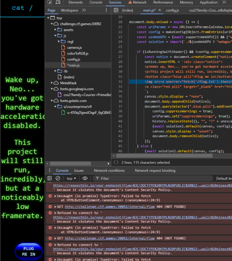Collapse the fonts.googleapis.com domain node
The height and width of the screenshot is (261, 232).
click(x=52, y=89)
